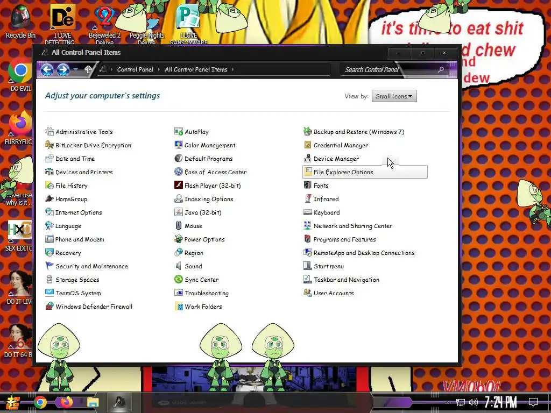Open Devices and Printers icon
This screenshot has height=413, width=551.
point(50,172)
